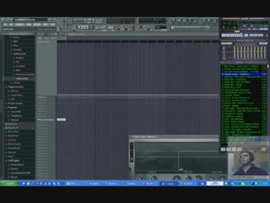Stop playback with FL Studio stop button

click(x=86, y=27)
